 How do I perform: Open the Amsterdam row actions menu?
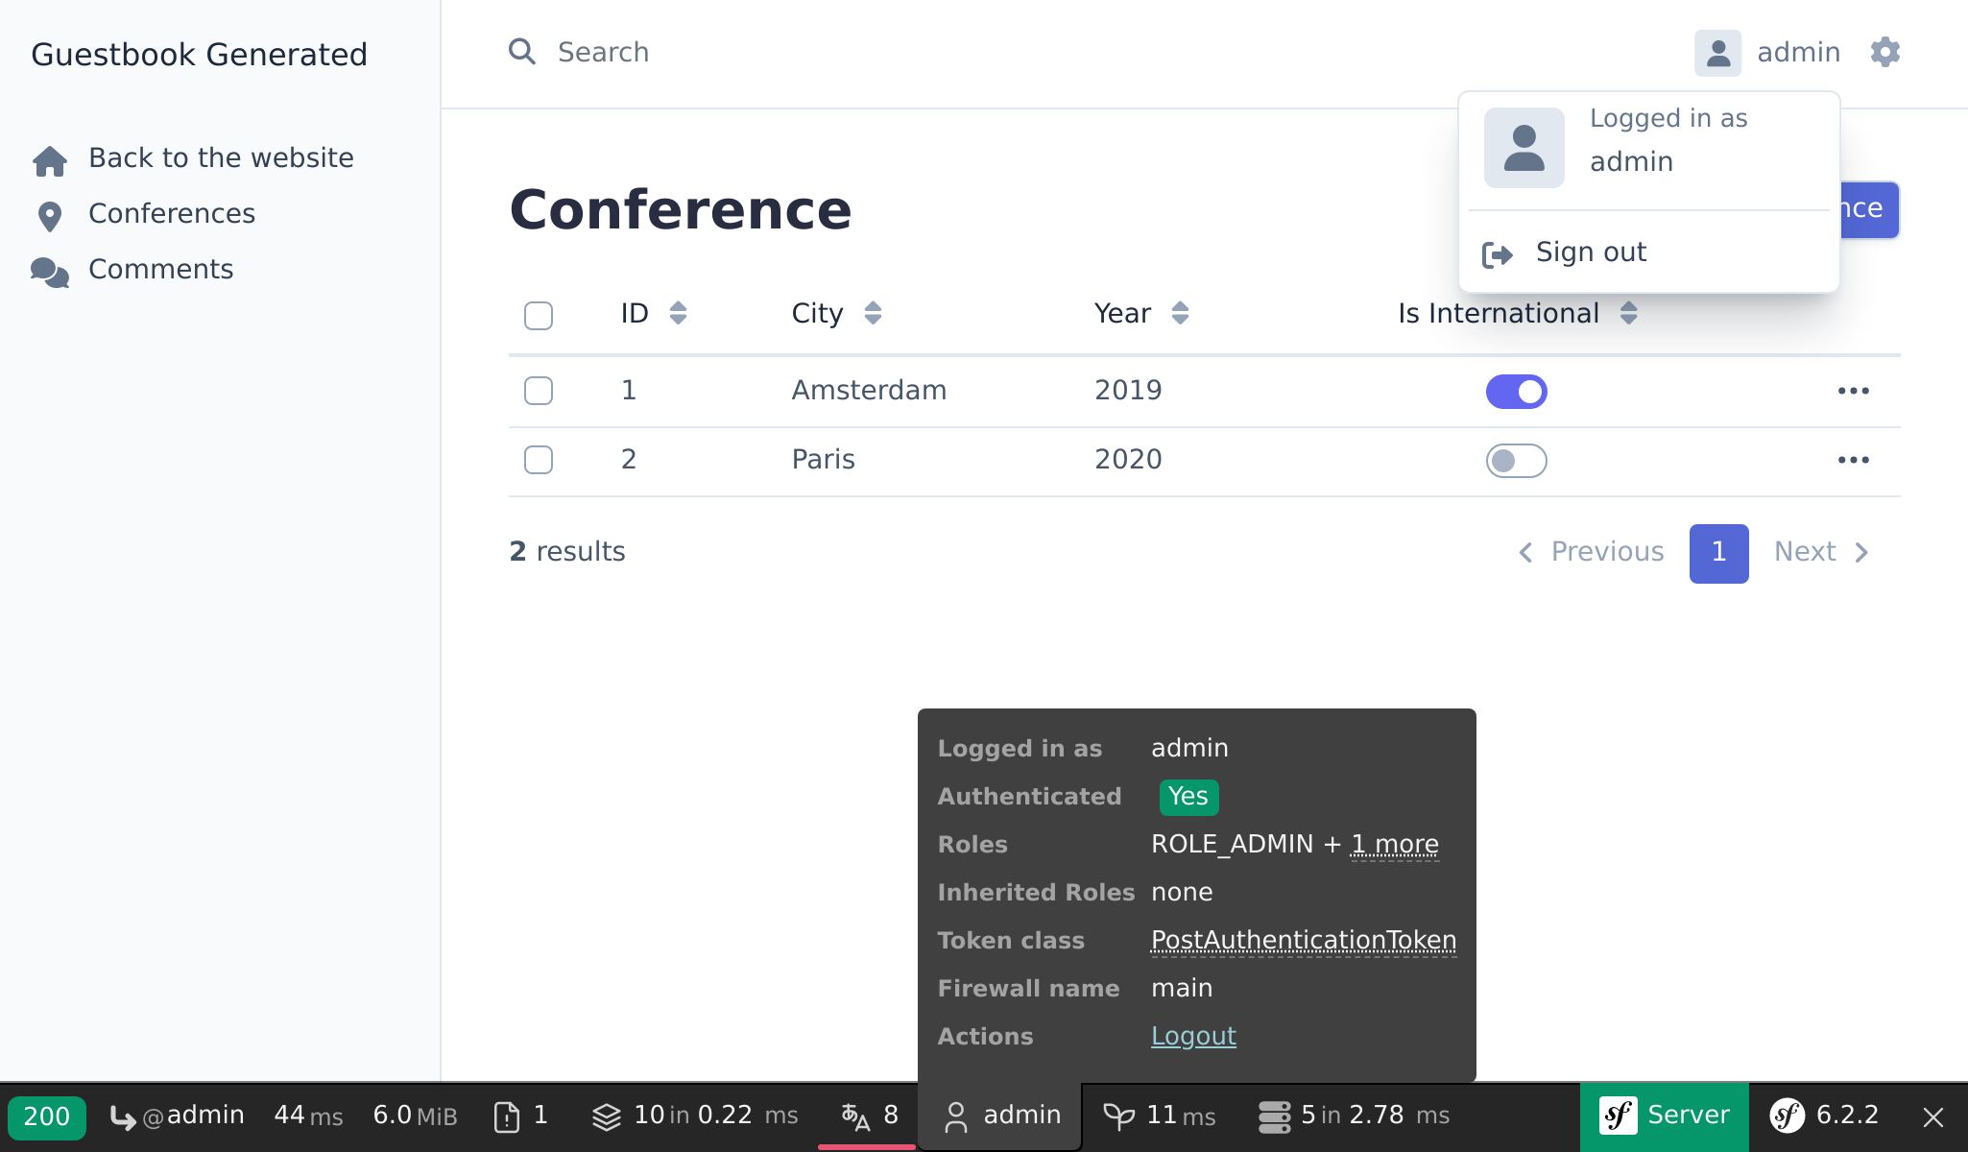point(1853,391)
